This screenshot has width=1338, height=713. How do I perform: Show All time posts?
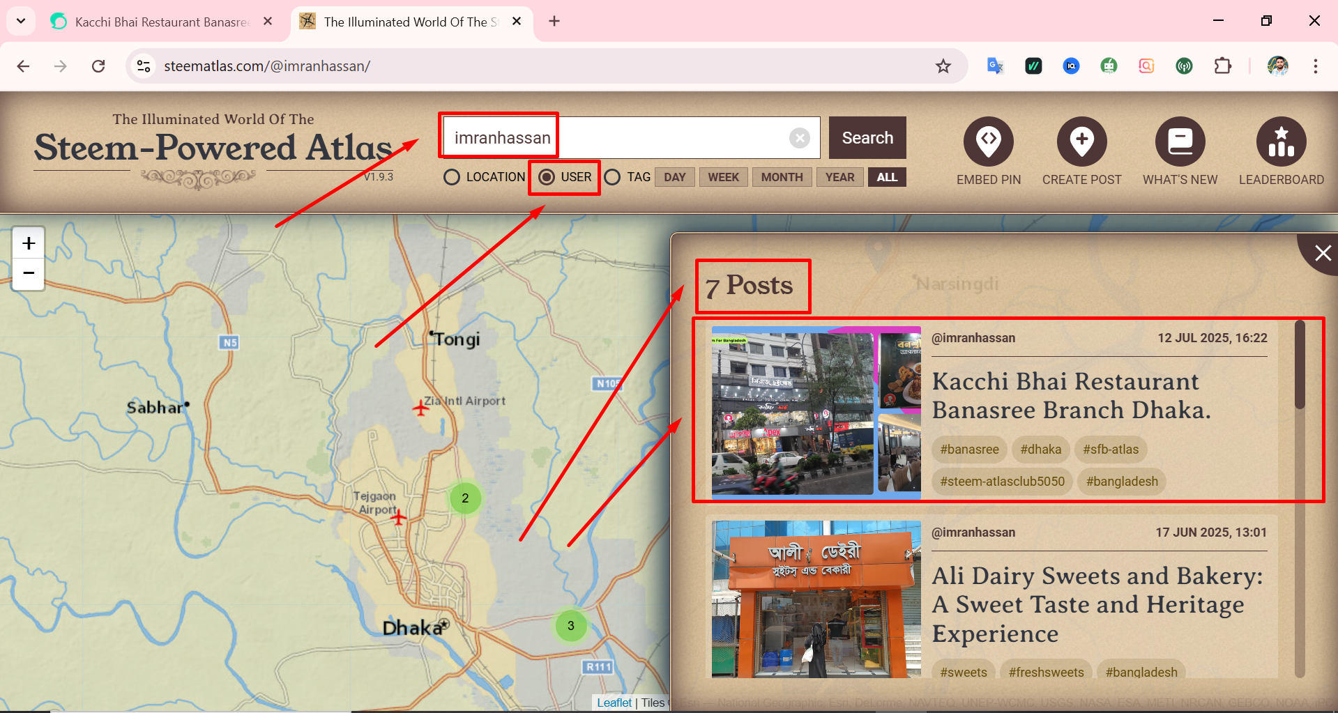tap(887, 177)
